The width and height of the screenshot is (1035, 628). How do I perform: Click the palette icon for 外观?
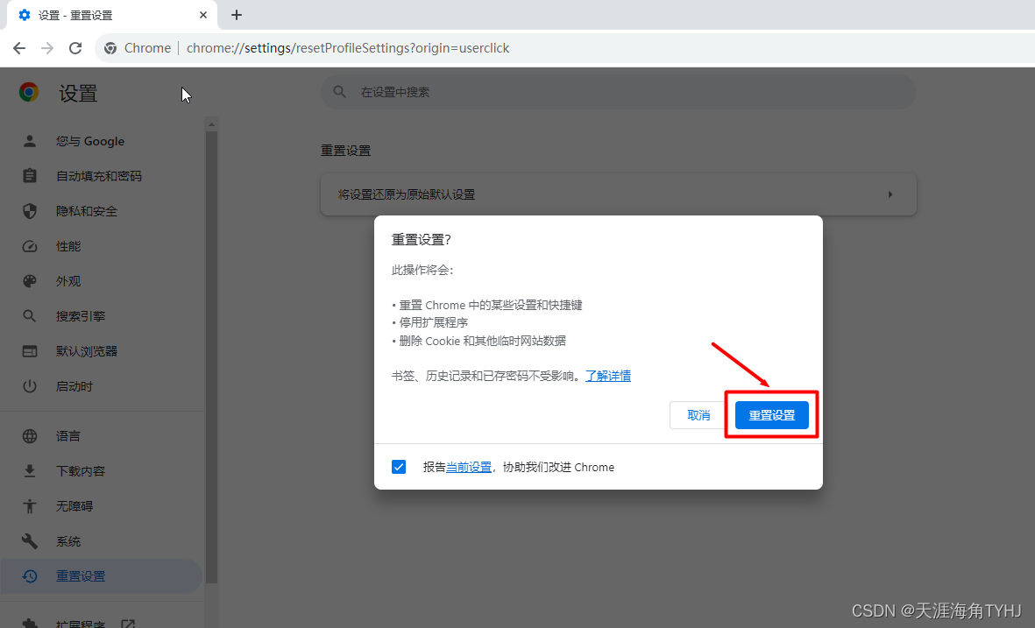30,280
